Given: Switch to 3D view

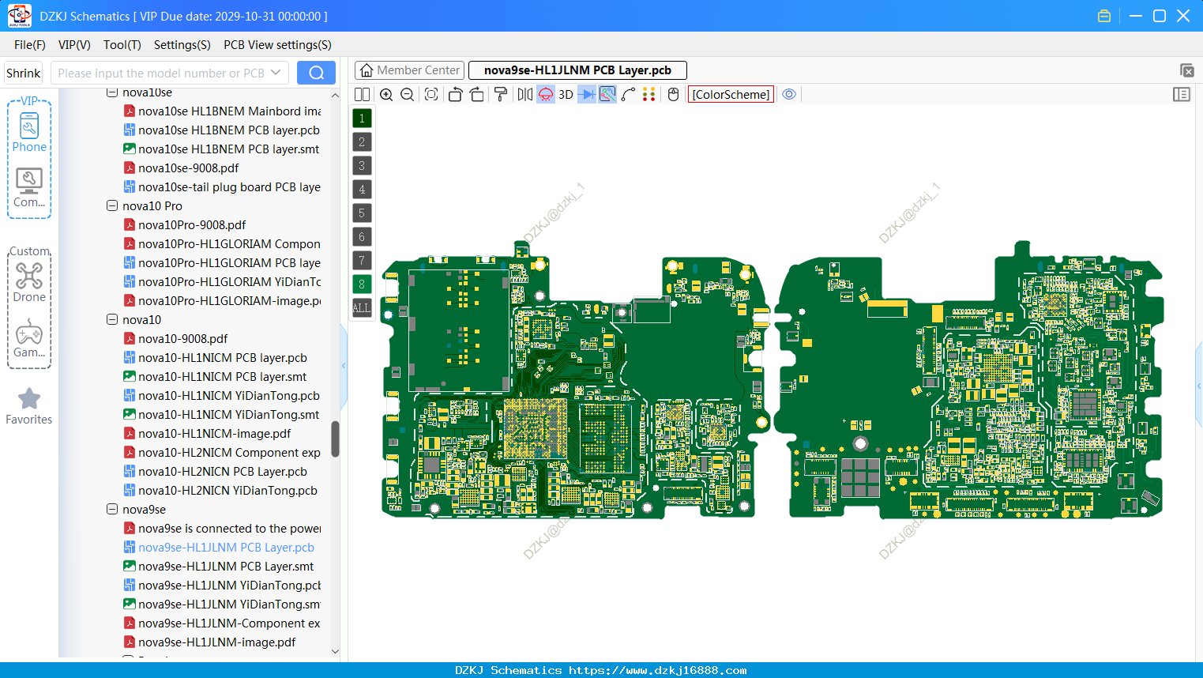Looking at the screenshot, I should [566, 95].
